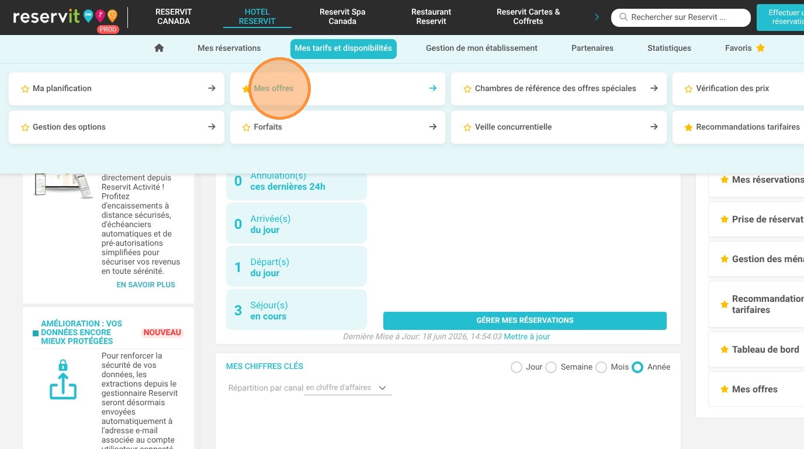The width and height of the screenshot is (804, 449).
Task: Click arrow on Gestion des options card
Action: click(212, 127)
